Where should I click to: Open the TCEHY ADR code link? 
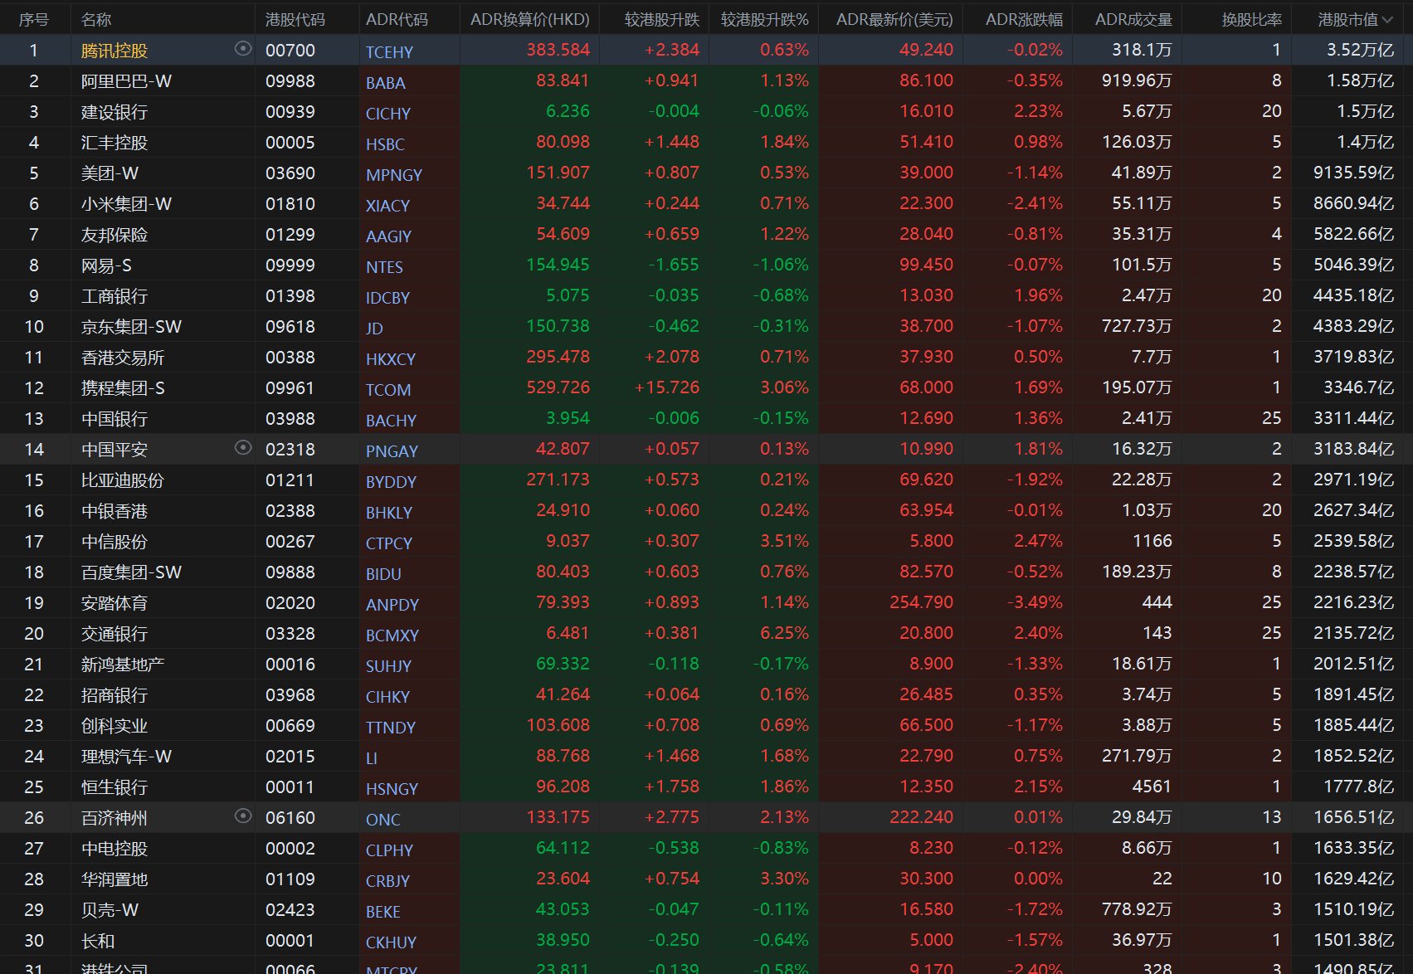click(x=389, y=52)
